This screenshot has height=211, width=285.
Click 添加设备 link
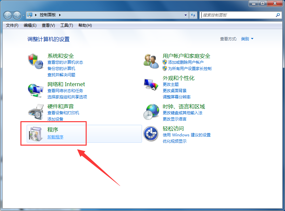pyautogui.click(x=55, y=119)
